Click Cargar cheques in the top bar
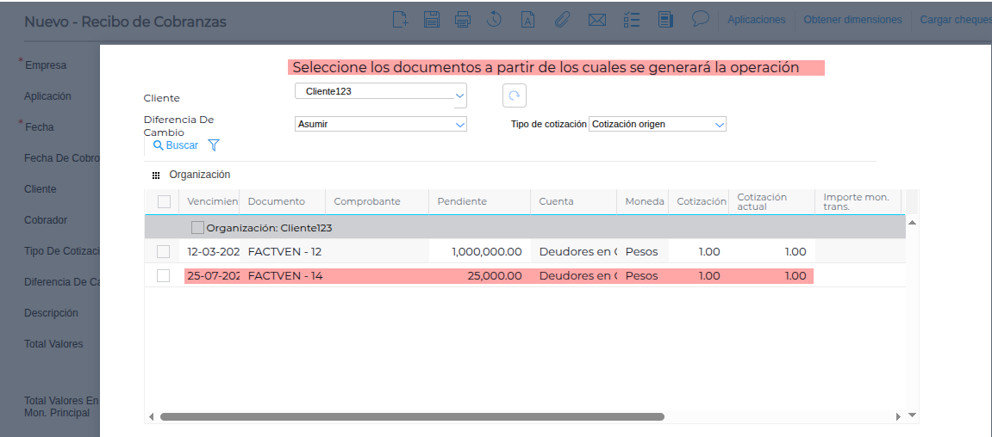This screenshot has height=437, width=992. click(955, 20)
